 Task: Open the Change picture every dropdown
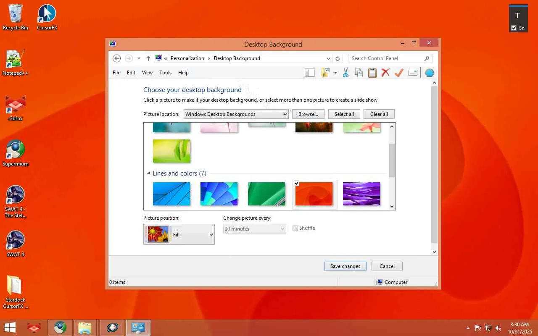255,228
